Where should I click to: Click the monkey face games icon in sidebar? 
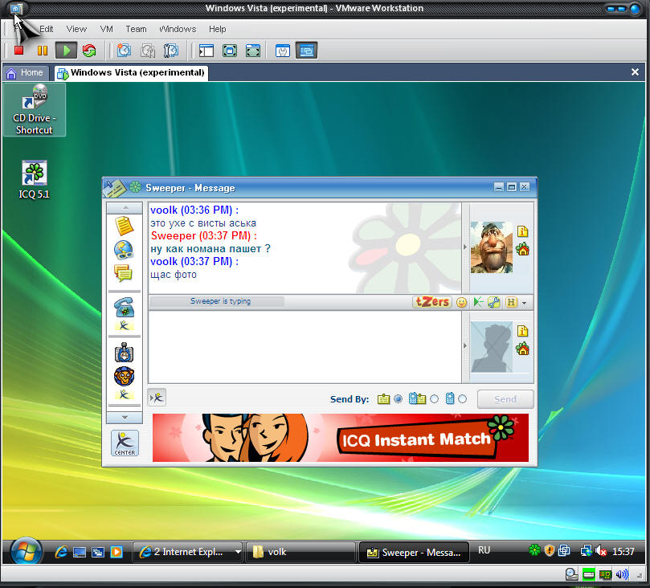click(x=124, y=376)
